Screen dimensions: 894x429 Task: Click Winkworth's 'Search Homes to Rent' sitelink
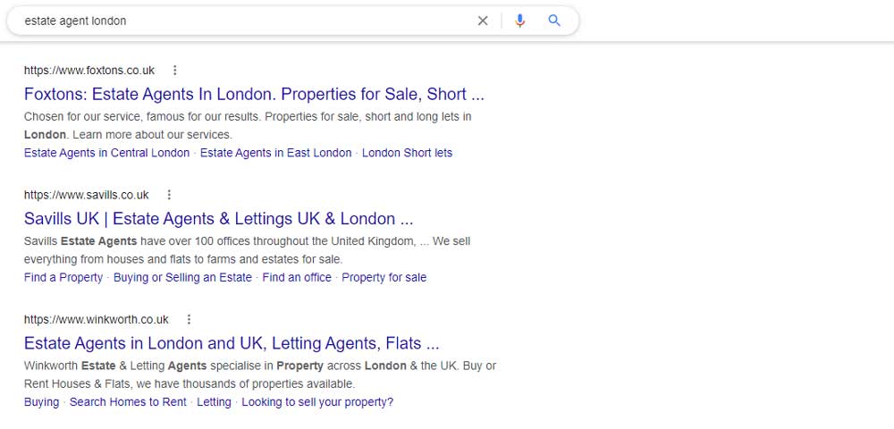coord(128,402)
